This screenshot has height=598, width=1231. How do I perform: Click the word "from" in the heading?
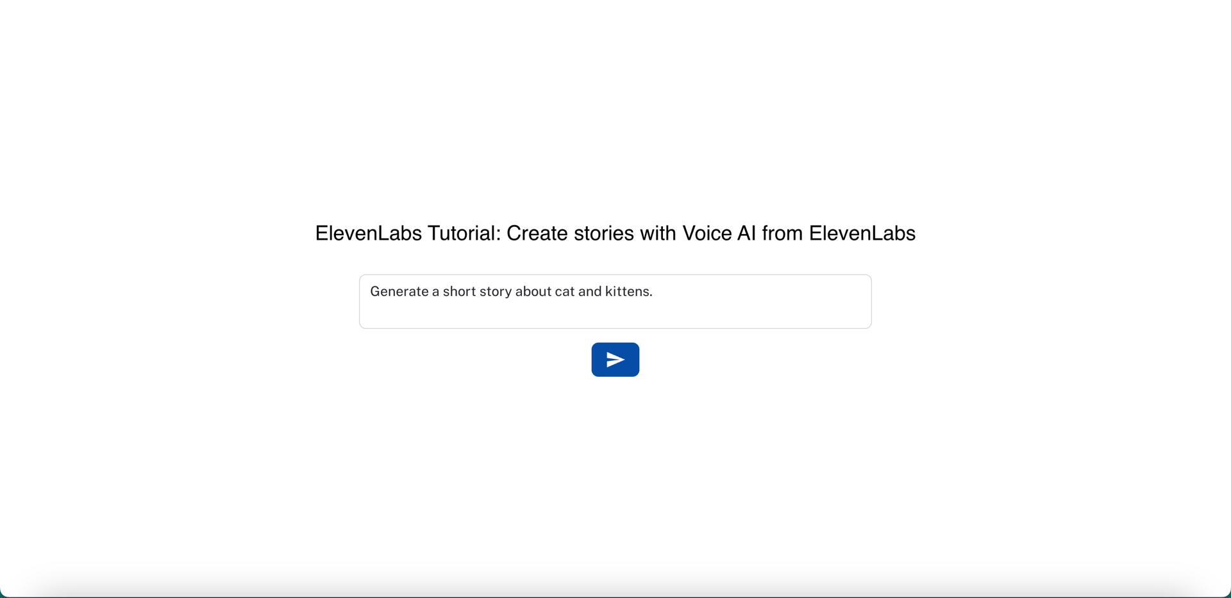(782, 233)
